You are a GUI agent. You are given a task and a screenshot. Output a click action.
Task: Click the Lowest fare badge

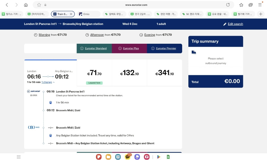pyautogui.click(x=94, y=83)
